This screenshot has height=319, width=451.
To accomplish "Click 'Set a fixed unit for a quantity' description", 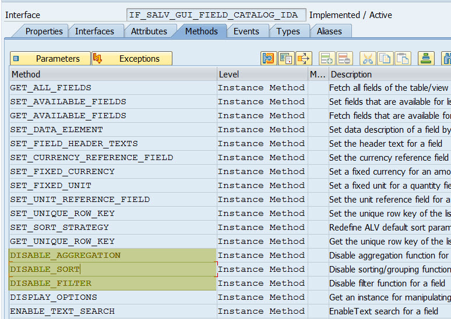I will click(390, 185).
